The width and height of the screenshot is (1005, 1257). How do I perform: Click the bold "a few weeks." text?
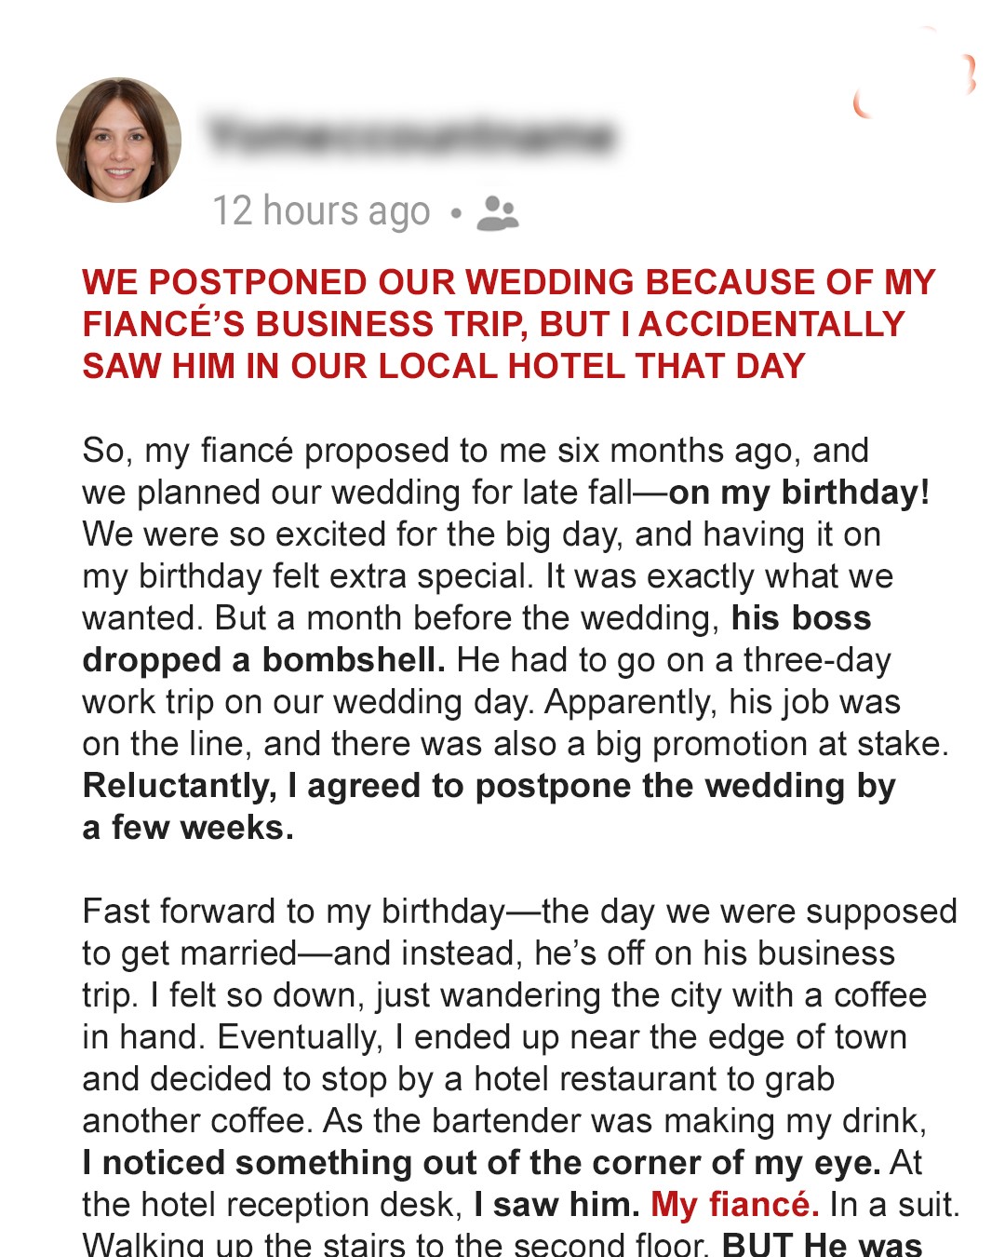click(x=188, y=828)
